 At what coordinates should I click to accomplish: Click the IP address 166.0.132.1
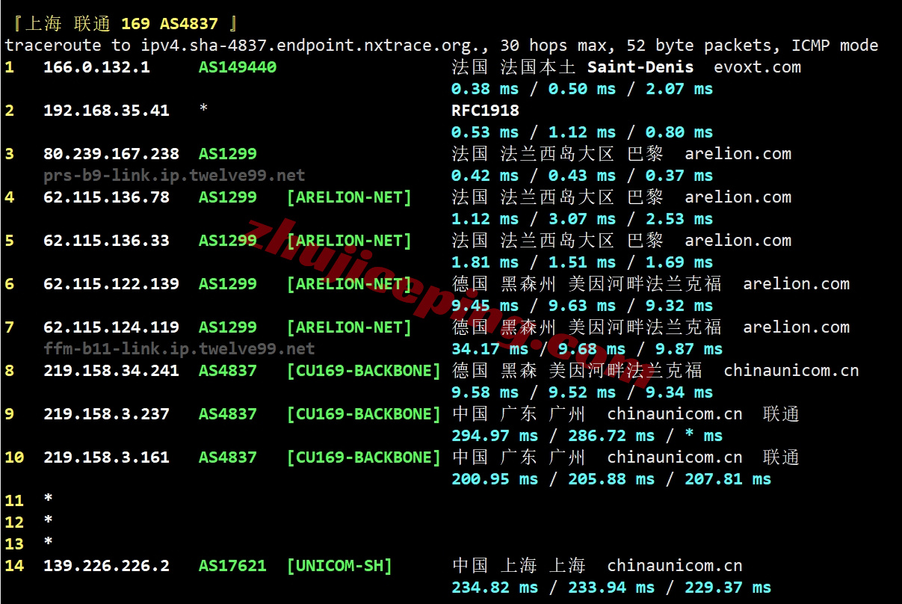click(x=96, y=67)
